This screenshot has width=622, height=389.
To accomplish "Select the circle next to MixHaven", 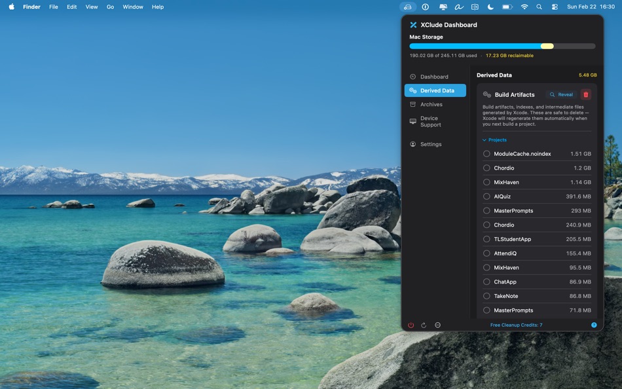I will (486, 182).
